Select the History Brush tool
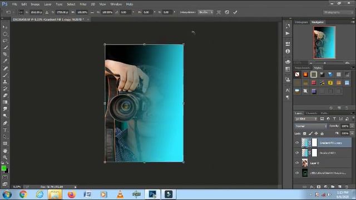356x200 pixels. (5, 89)
